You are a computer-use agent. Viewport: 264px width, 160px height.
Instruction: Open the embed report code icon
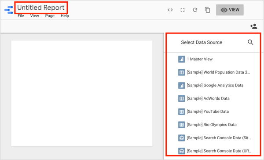pyautogui.click(x=170, y=10)
